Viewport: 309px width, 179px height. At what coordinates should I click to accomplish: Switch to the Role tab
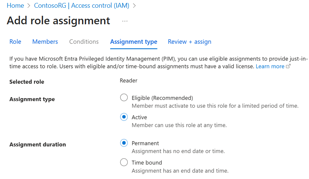coord(15,42)
